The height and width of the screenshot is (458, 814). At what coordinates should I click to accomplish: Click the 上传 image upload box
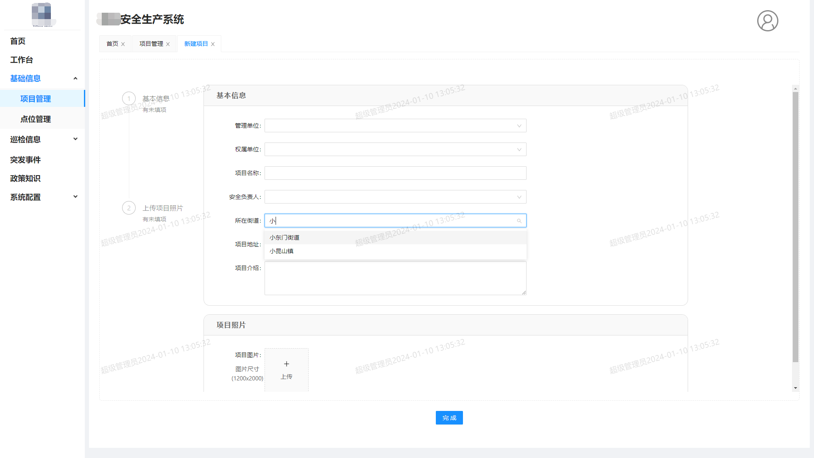[287, 370]
